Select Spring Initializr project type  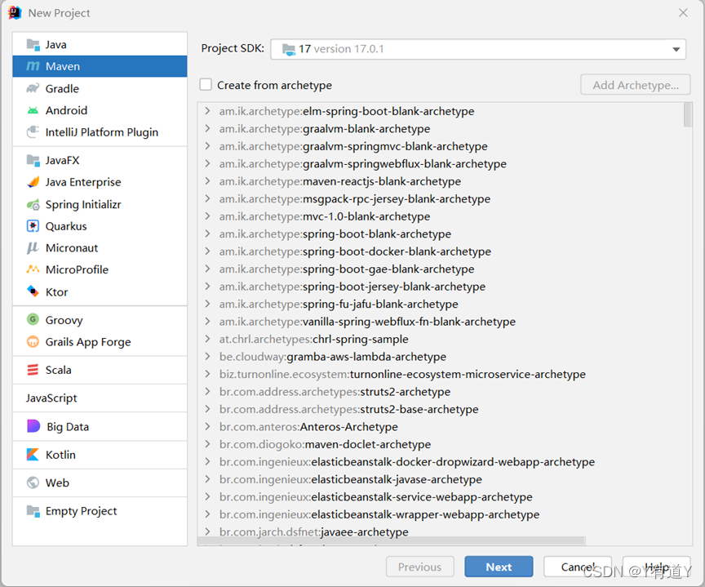pos(100,205)
